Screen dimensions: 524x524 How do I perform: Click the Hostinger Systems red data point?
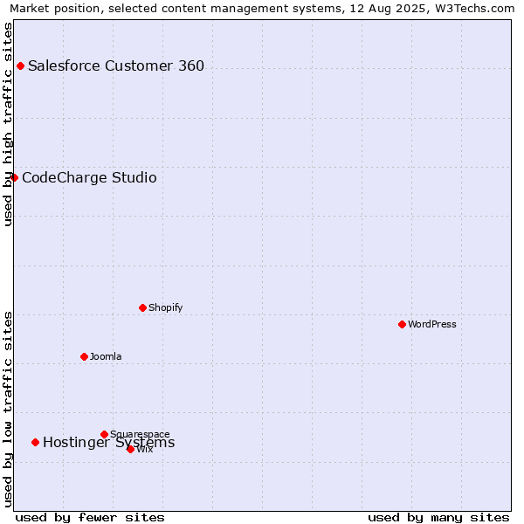[36, 443]
